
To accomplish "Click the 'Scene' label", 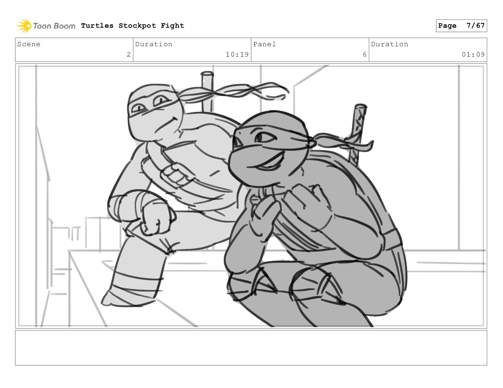I will click(x=29, y=44).
